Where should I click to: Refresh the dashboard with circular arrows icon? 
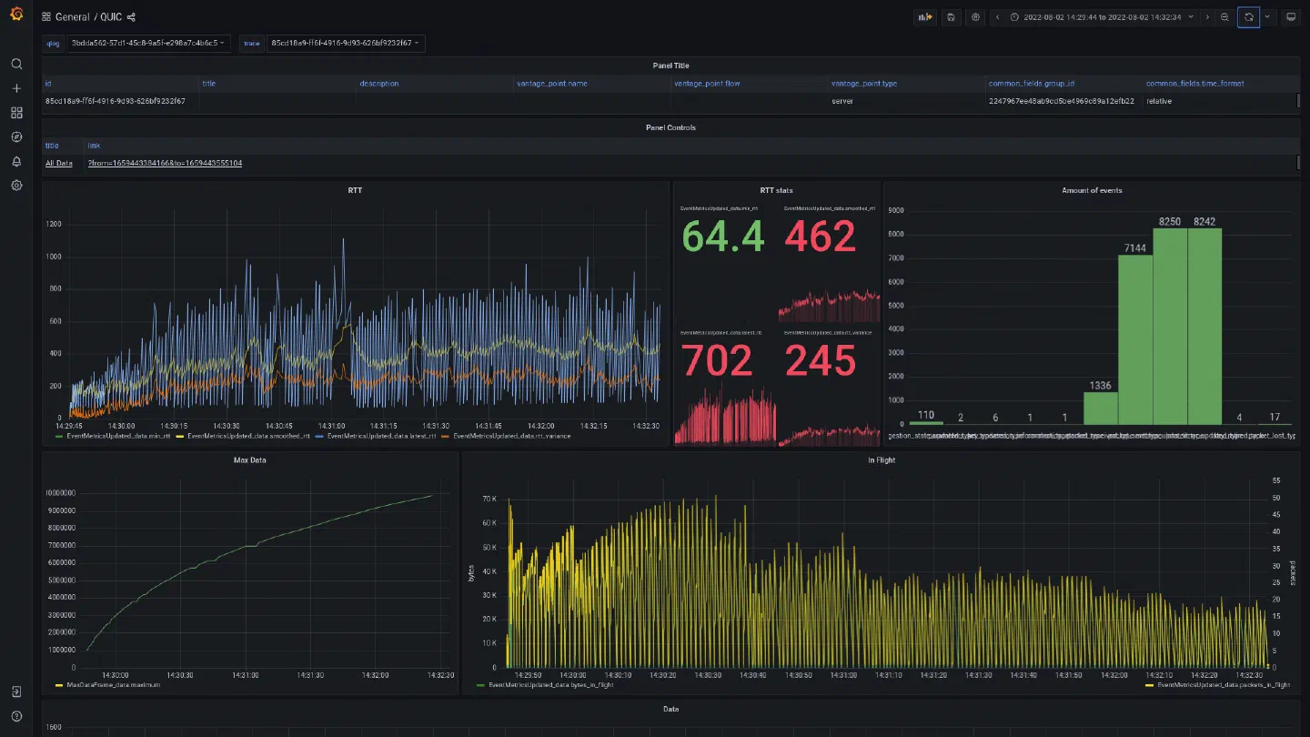point(1249,17)
